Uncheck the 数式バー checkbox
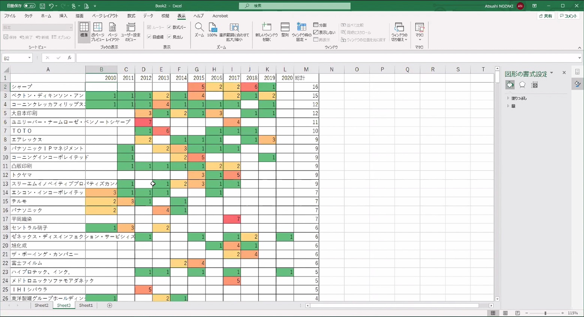Screen dimensions: 584x317 (169, 27)
